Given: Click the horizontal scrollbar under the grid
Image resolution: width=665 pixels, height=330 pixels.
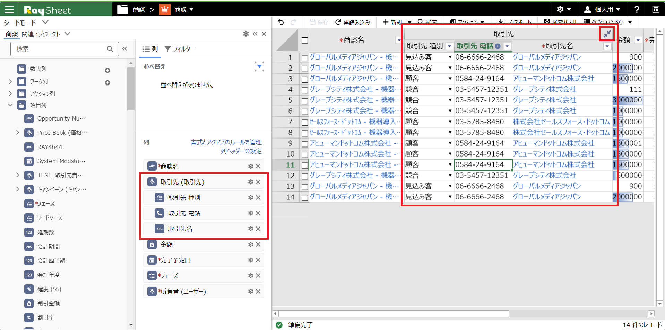Looking at the screenshot, I should click(394, 314).
